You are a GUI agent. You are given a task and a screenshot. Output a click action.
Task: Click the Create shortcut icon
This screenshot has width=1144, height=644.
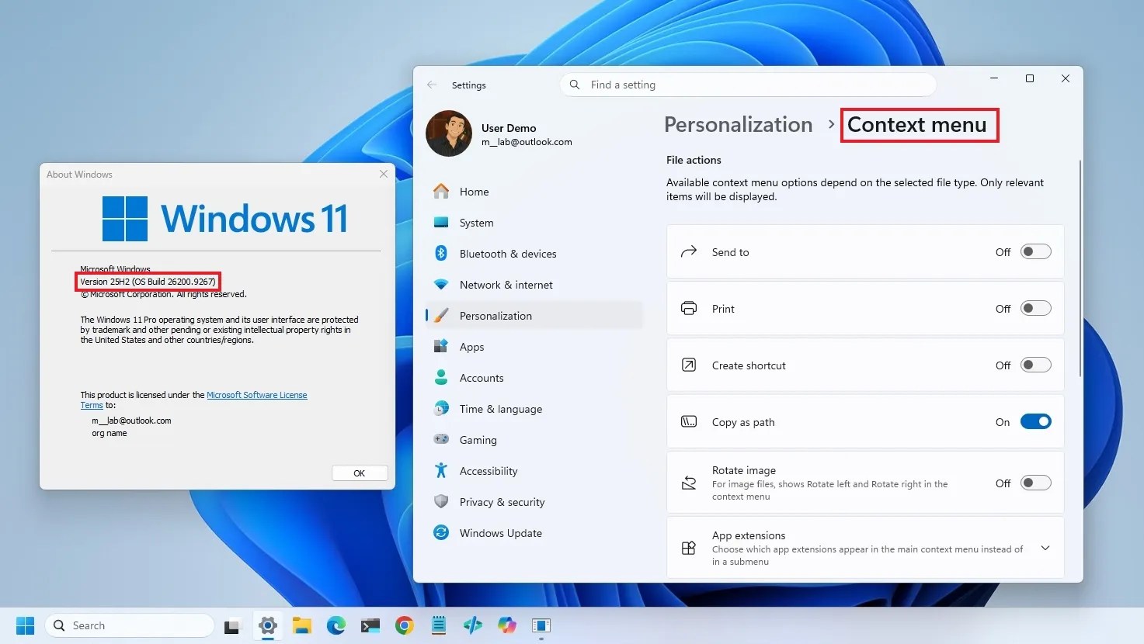pyautogui.click(x=689, y=365)
